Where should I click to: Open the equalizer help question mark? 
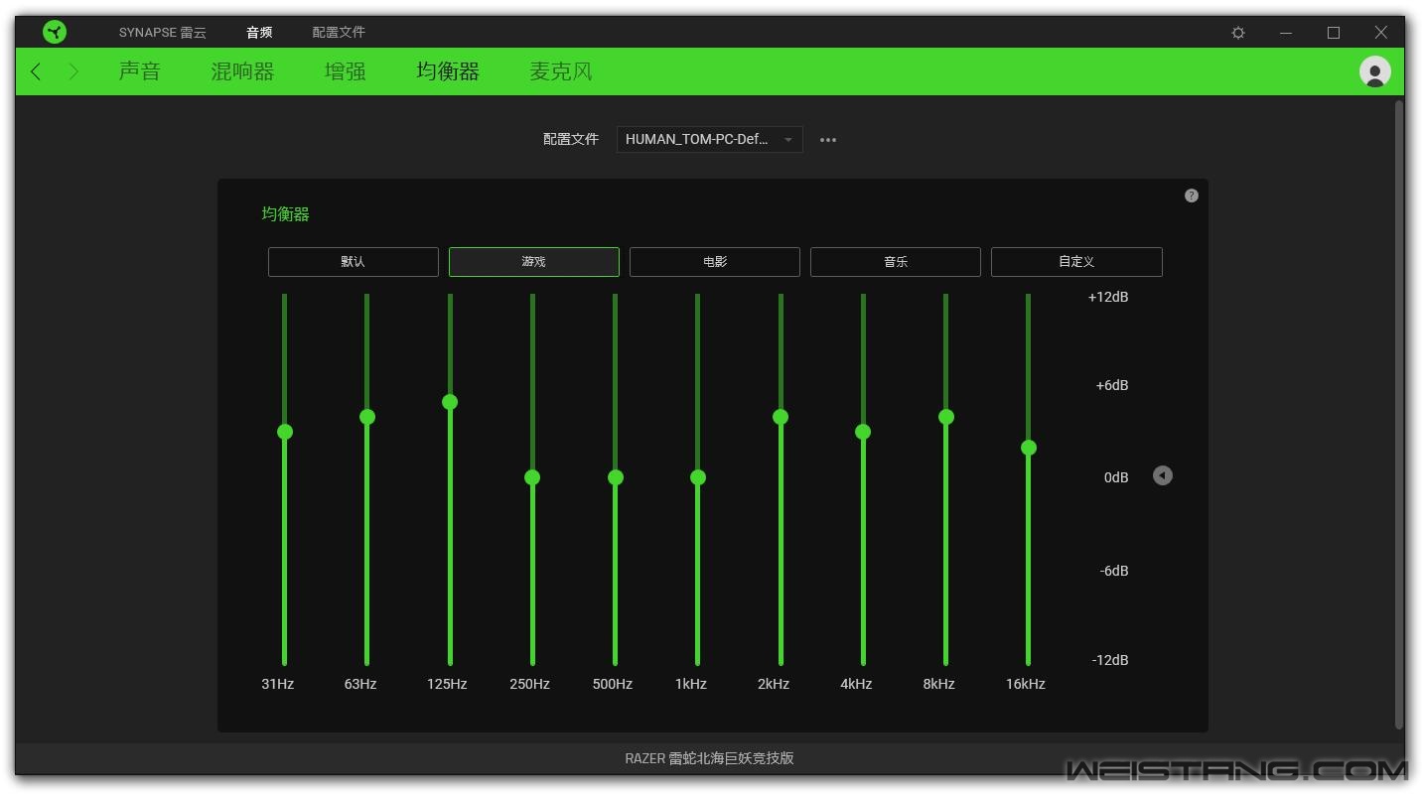(1192, 196)
